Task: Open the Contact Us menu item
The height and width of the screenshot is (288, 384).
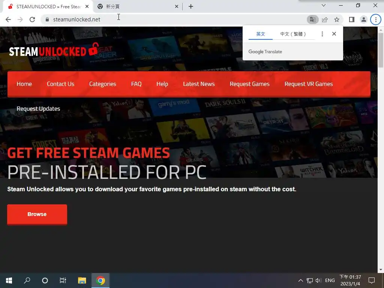Action: point(60,84)
